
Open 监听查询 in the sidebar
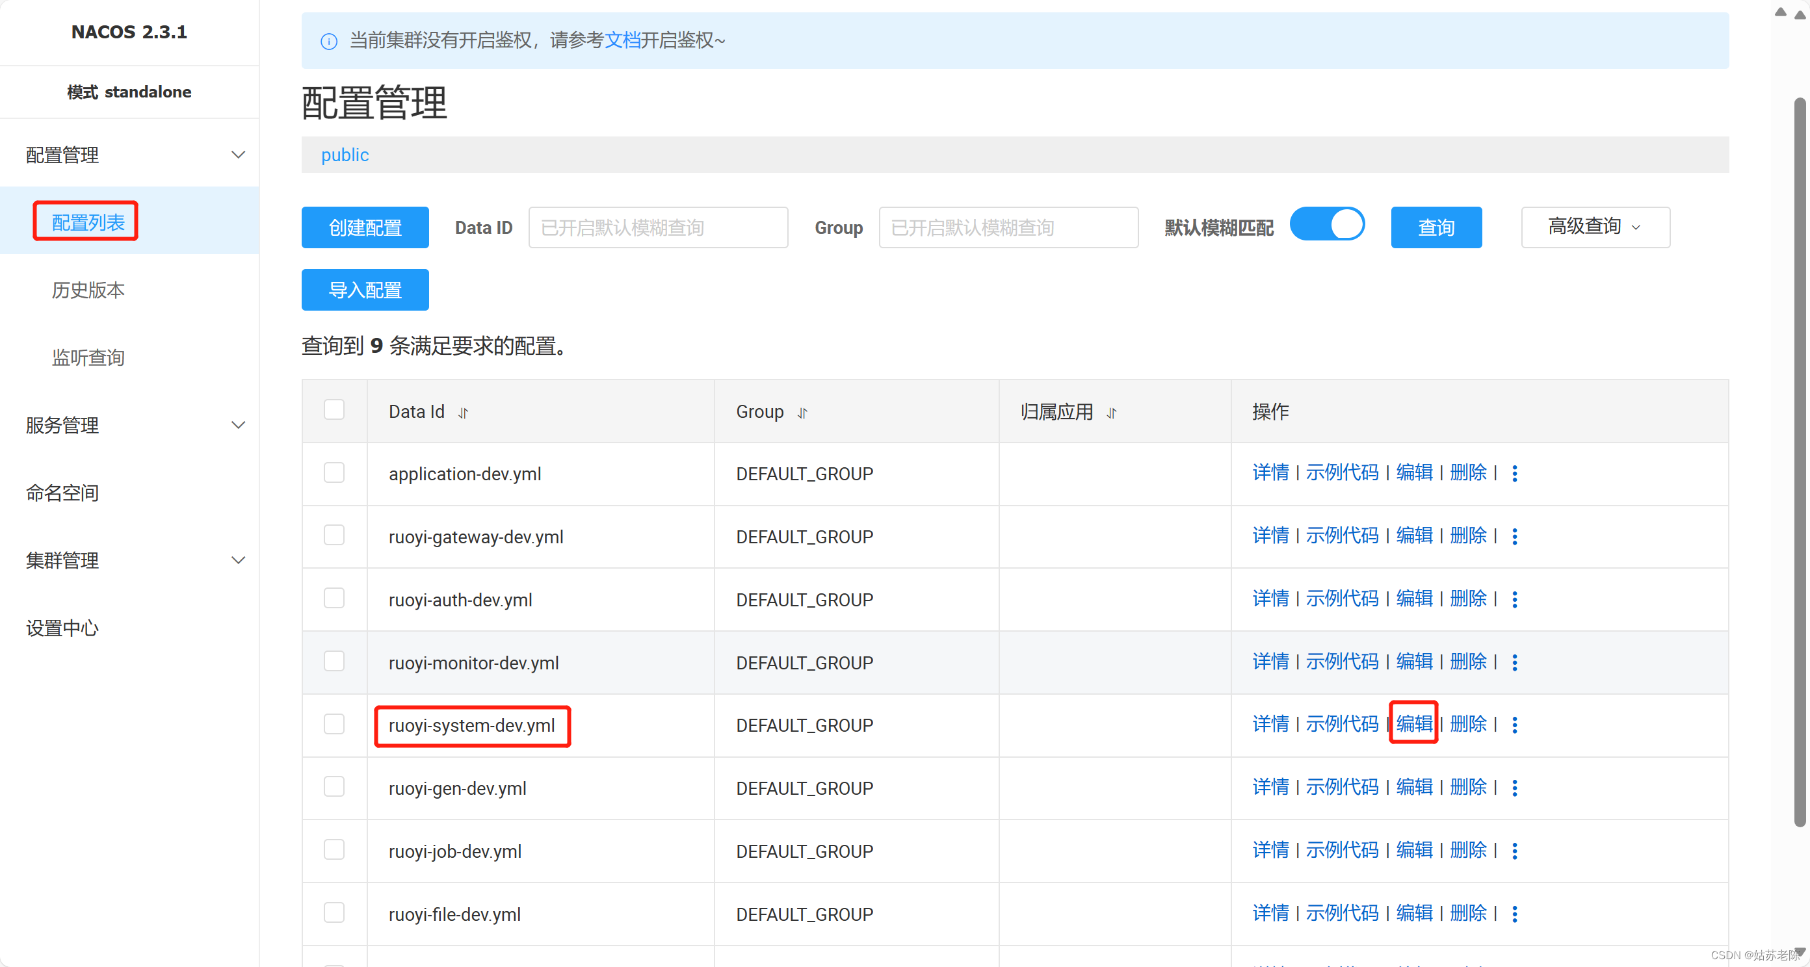(88, 357)
